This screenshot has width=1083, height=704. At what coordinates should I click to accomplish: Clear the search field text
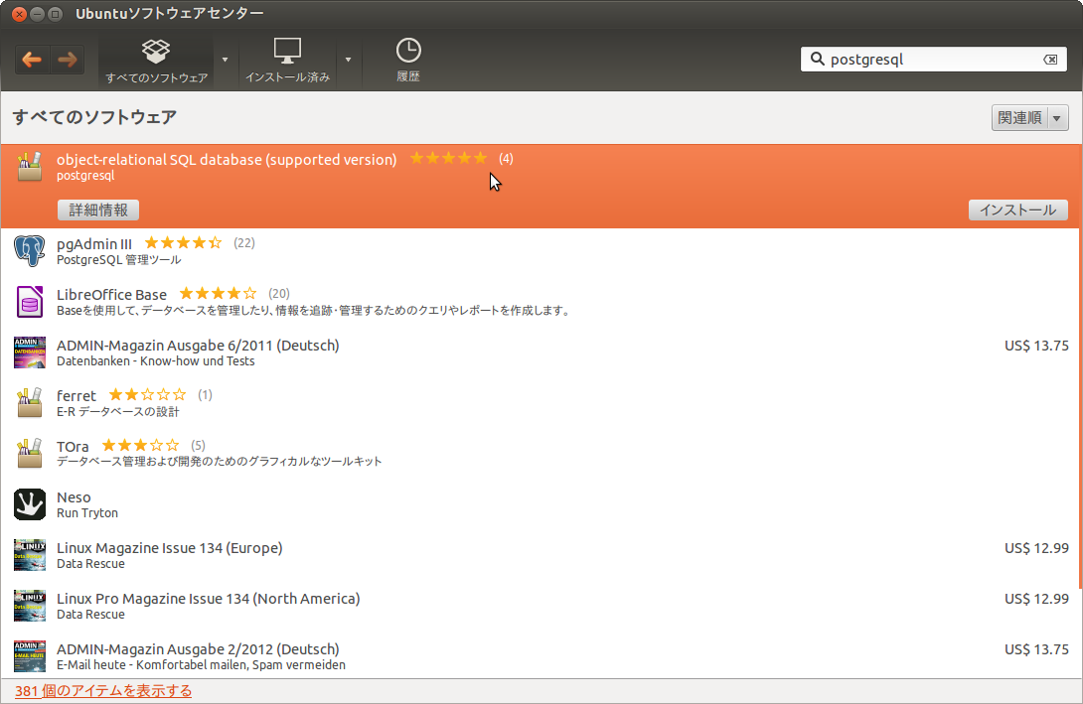(x=1050, y=60)
